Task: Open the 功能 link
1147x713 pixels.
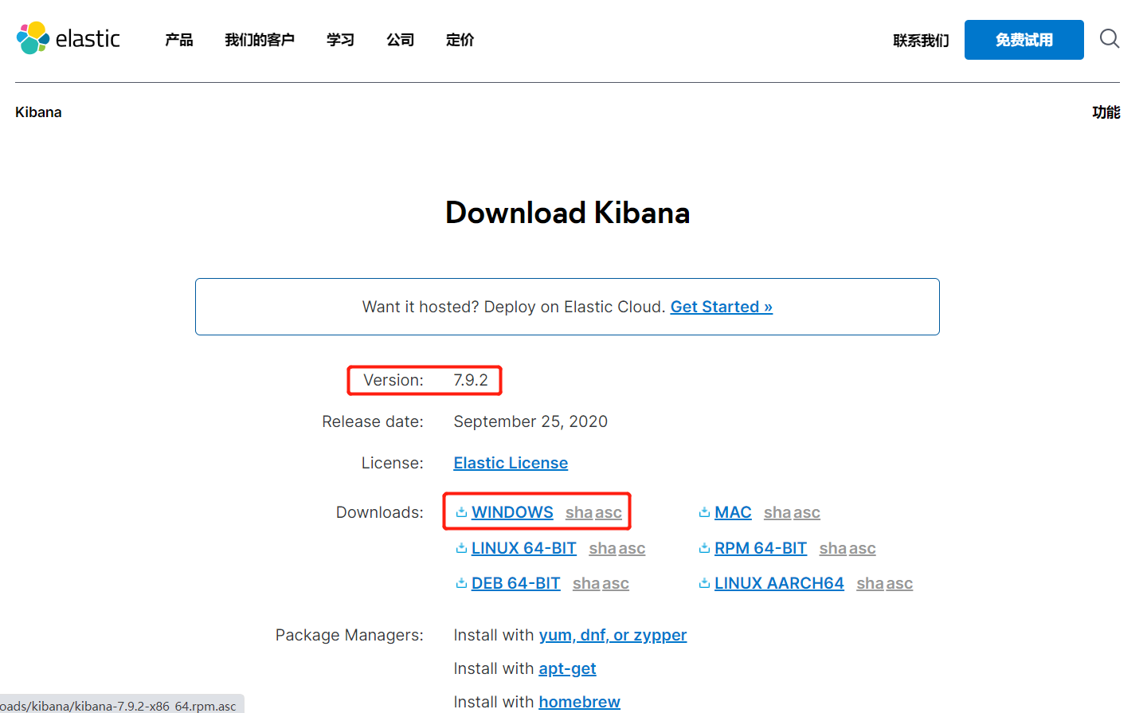Action: coord(1106,112)
